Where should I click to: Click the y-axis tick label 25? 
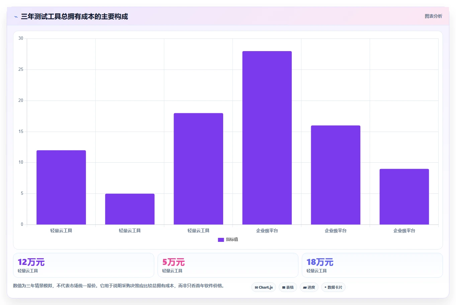[x=21, y=69]
